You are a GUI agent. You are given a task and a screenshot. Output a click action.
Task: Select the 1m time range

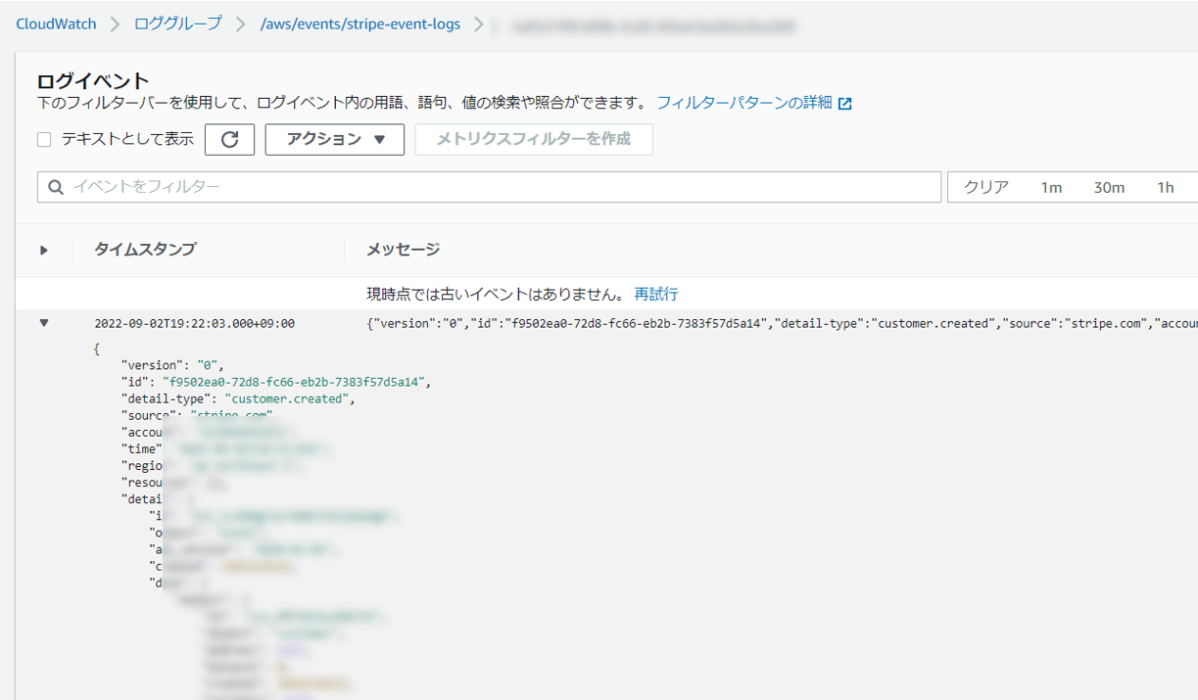(x=1051, y=187)
